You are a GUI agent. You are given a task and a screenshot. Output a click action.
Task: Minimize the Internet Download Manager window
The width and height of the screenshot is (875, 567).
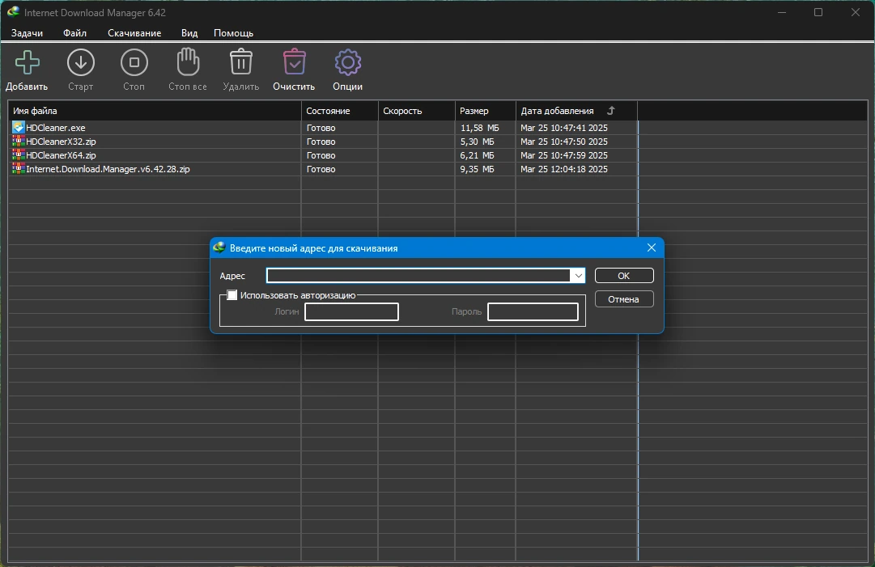click(x=782, y=12)
